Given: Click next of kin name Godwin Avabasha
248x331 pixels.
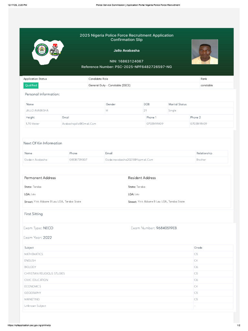Looking at the screenshot, I should pyautogui.click(x=36, y=160).
